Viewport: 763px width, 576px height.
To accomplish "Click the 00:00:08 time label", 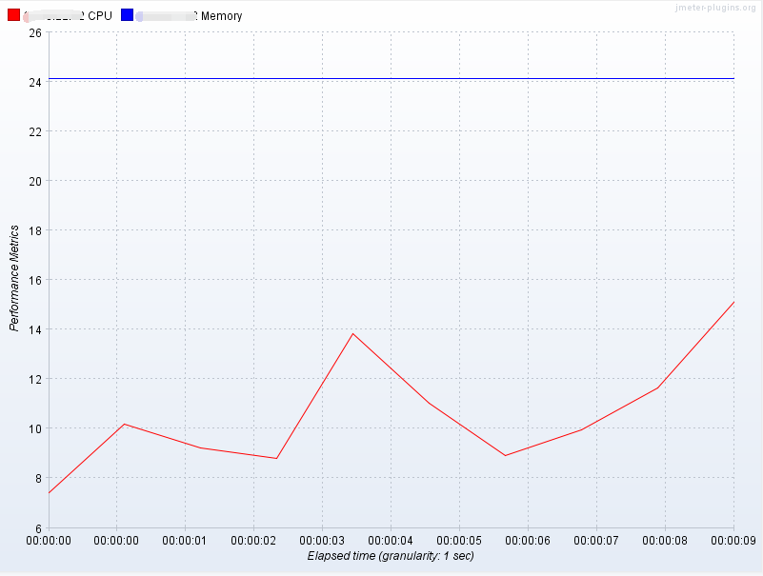I will (665, 541).
